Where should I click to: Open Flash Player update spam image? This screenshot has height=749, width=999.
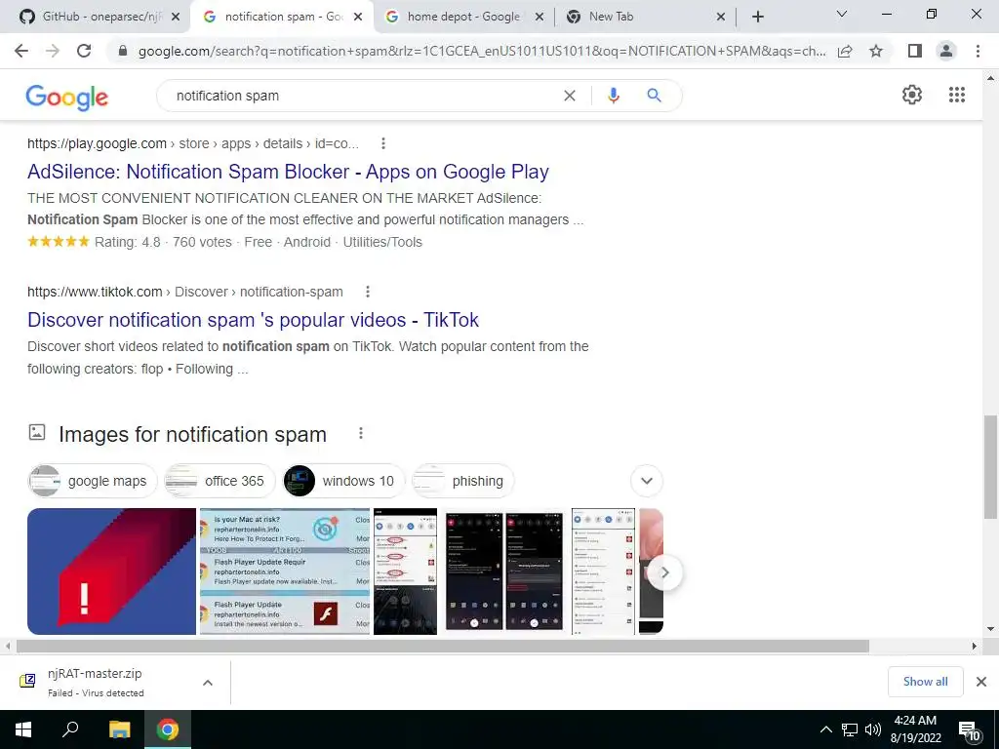pos(285,572)
